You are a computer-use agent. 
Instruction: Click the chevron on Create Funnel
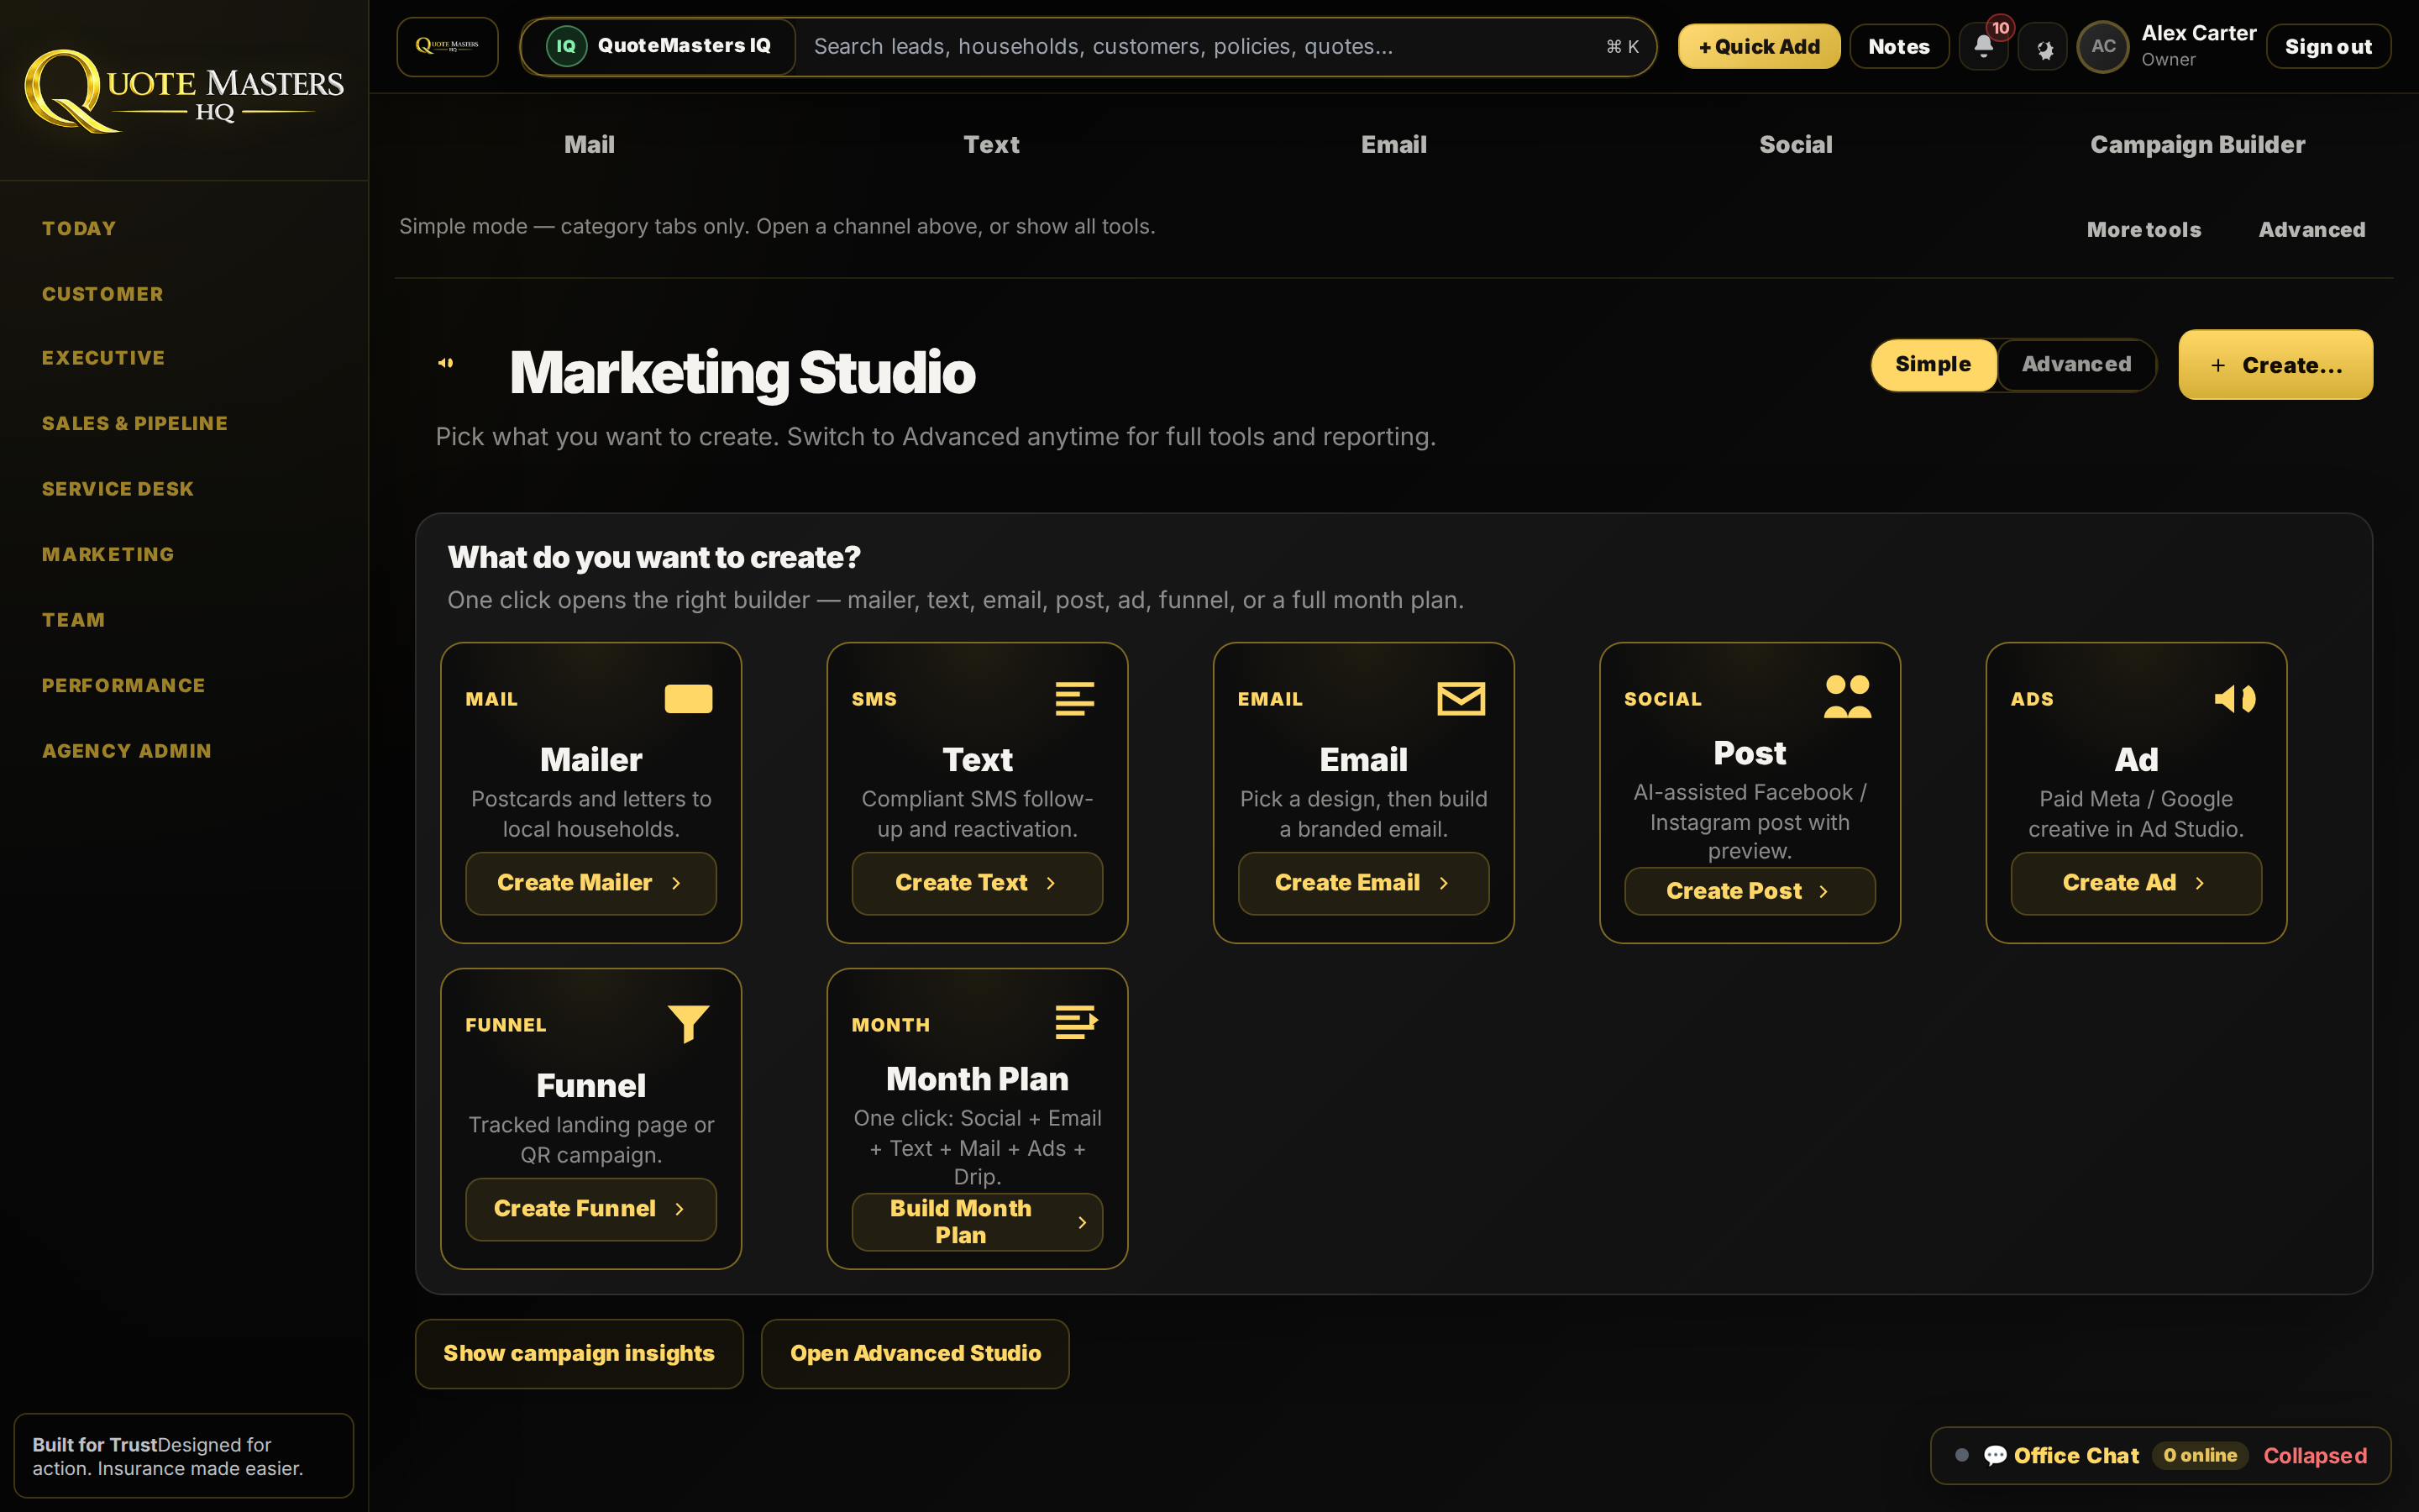680,1209
